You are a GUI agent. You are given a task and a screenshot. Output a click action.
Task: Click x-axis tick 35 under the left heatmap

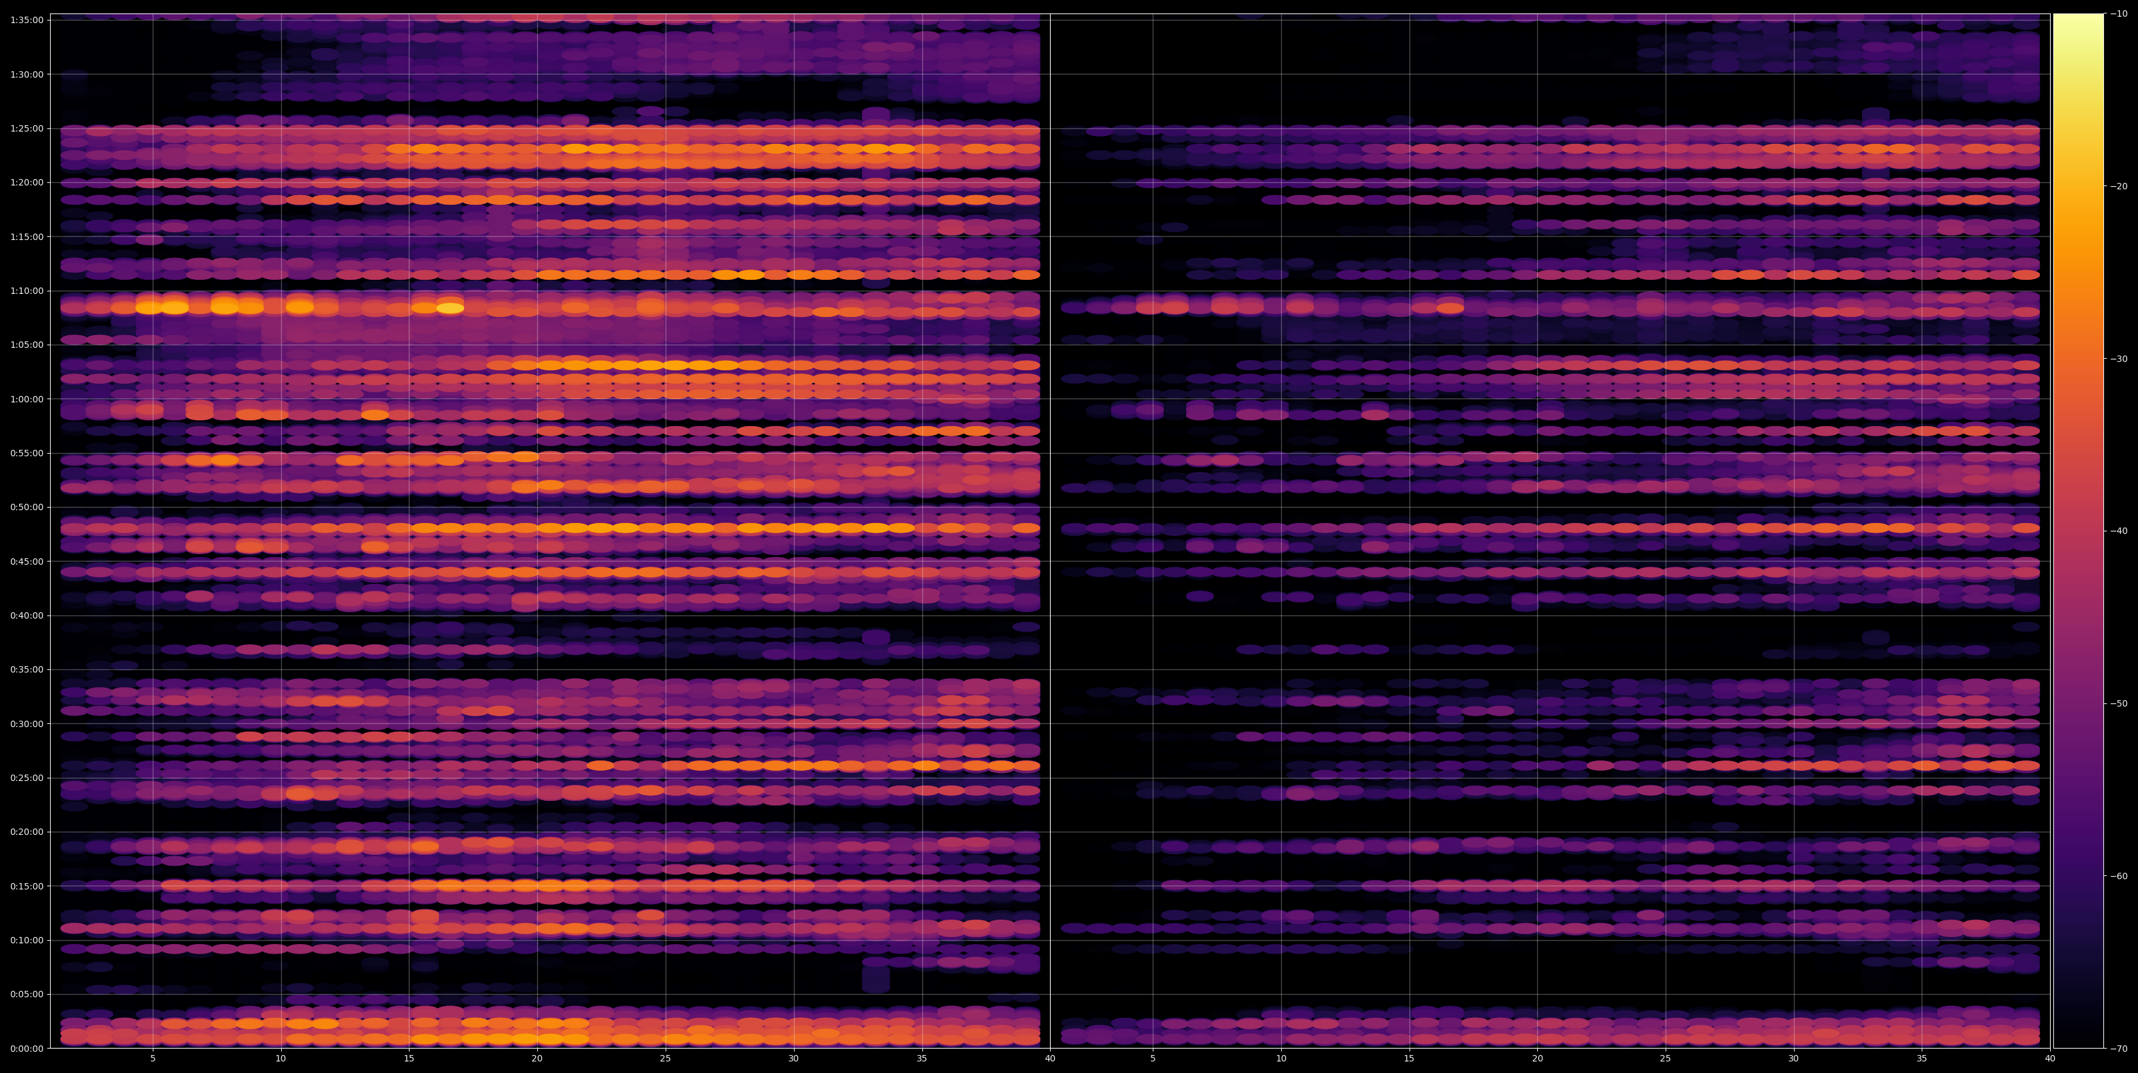922,1058
